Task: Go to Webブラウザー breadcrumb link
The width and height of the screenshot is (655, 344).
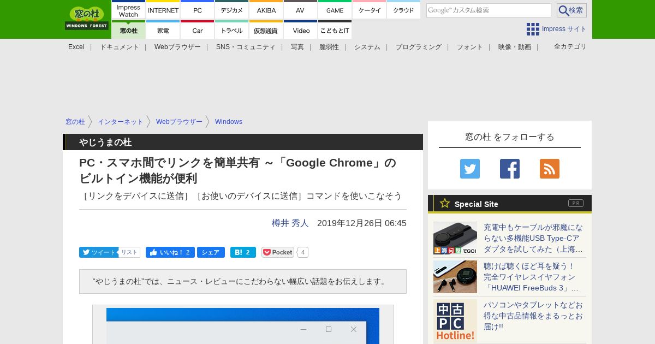Action: (179, 122)
